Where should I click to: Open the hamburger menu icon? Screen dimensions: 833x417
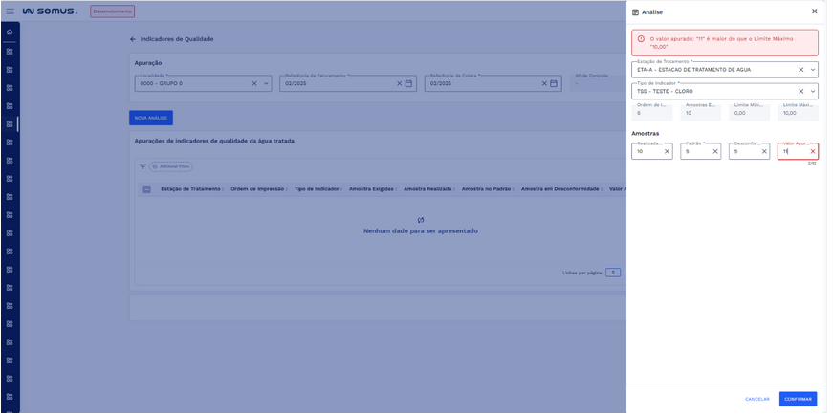tap(10, 11)
